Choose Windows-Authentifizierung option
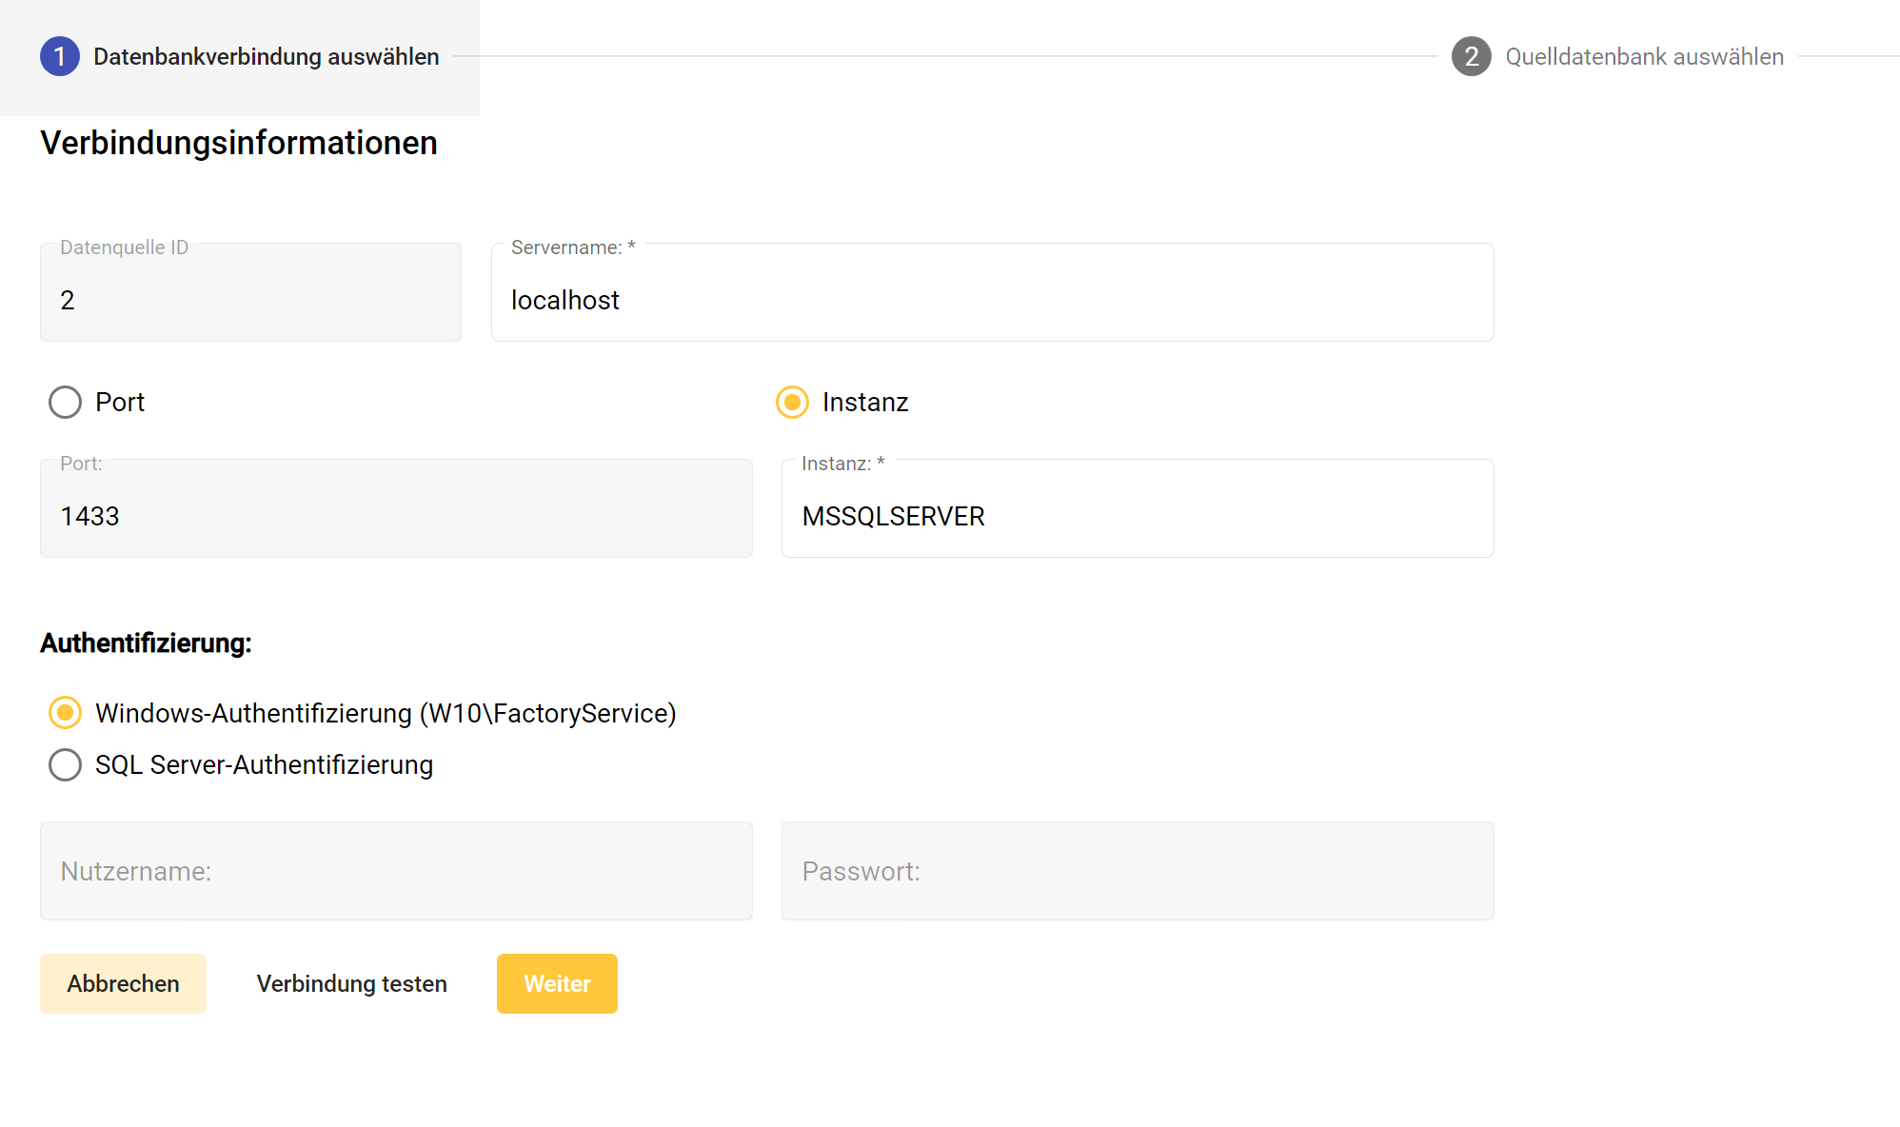This screenshot has width=1900, height=1127. pos(65,713)
